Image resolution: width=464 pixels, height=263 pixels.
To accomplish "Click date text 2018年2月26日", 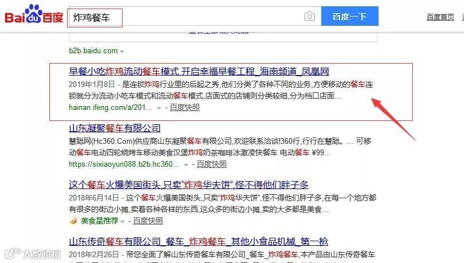I will (94, 254).
